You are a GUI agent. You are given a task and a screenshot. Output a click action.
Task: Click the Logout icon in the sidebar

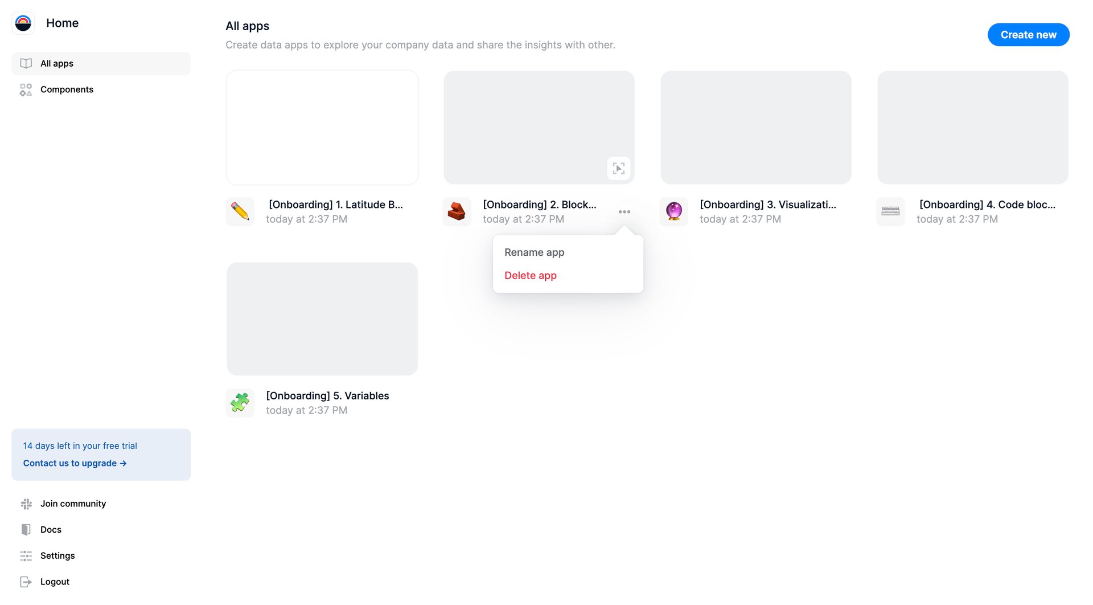click(26, 581)
